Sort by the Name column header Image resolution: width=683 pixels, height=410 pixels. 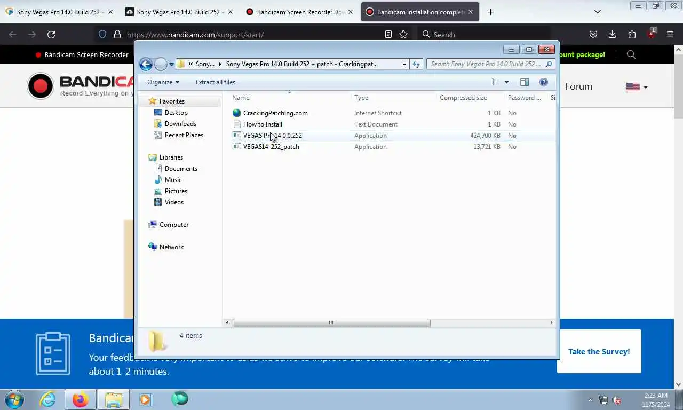pyautogui.click(x=291, y=98)
